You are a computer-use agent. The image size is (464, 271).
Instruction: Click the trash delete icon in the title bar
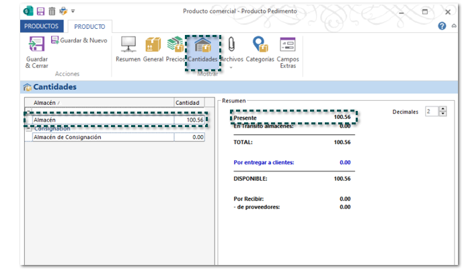point(52,11)
